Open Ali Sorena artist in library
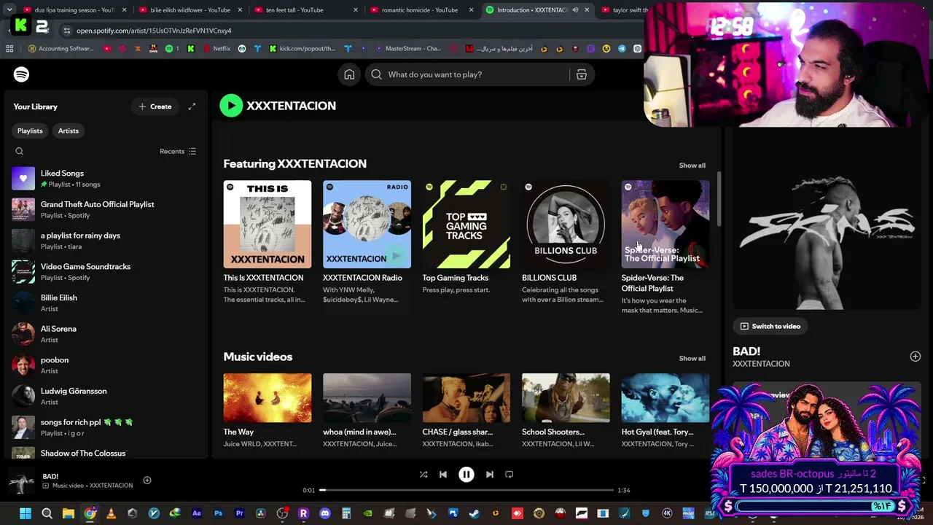 click(106, 334)
